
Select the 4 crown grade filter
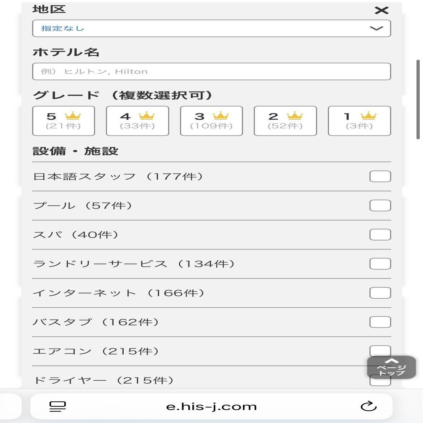[137, 121]
